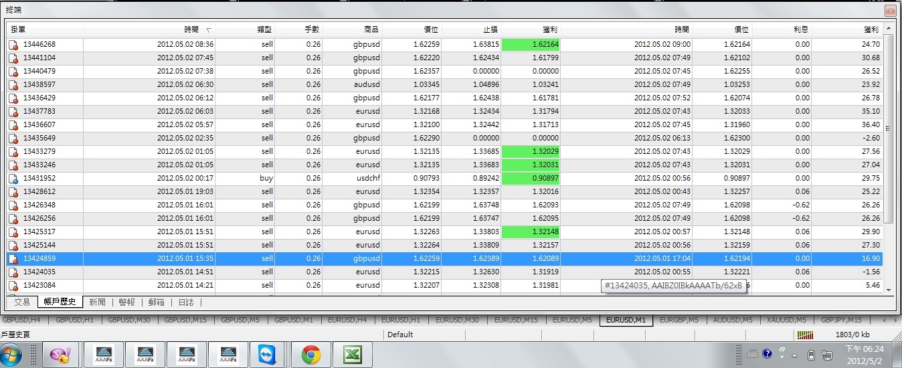Open Google Chrome from the taskbar

(310, 354)
